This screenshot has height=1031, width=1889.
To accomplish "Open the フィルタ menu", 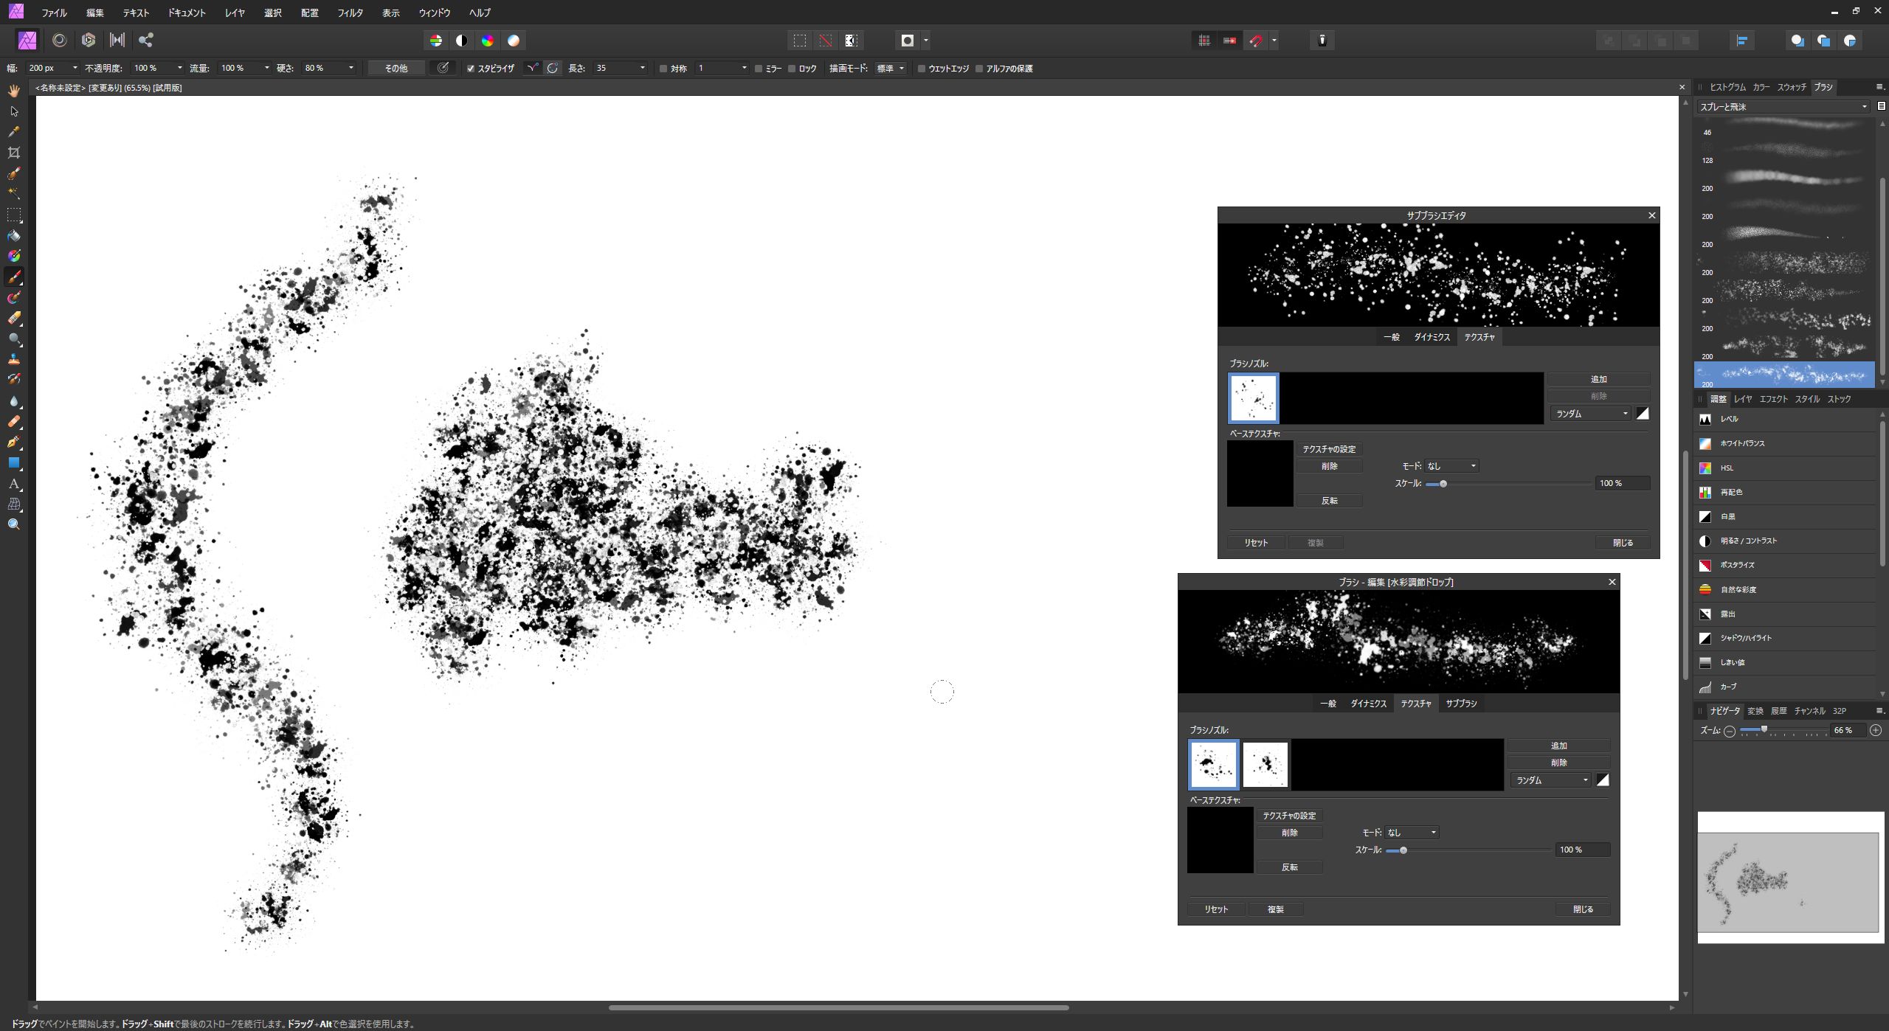I will (350, 13).
